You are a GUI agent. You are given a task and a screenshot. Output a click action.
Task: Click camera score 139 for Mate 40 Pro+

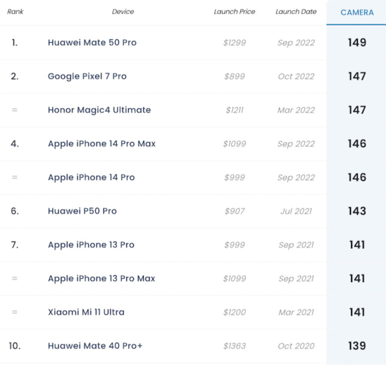(x=357, y=346)
